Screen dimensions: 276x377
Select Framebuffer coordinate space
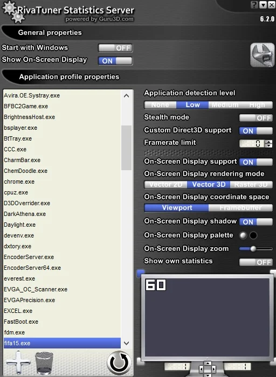(240, 208)
